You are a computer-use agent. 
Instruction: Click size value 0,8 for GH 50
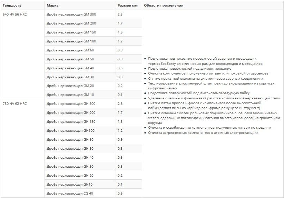point(120,148)
